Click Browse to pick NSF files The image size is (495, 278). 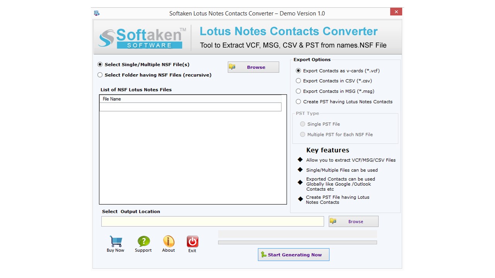256,67
